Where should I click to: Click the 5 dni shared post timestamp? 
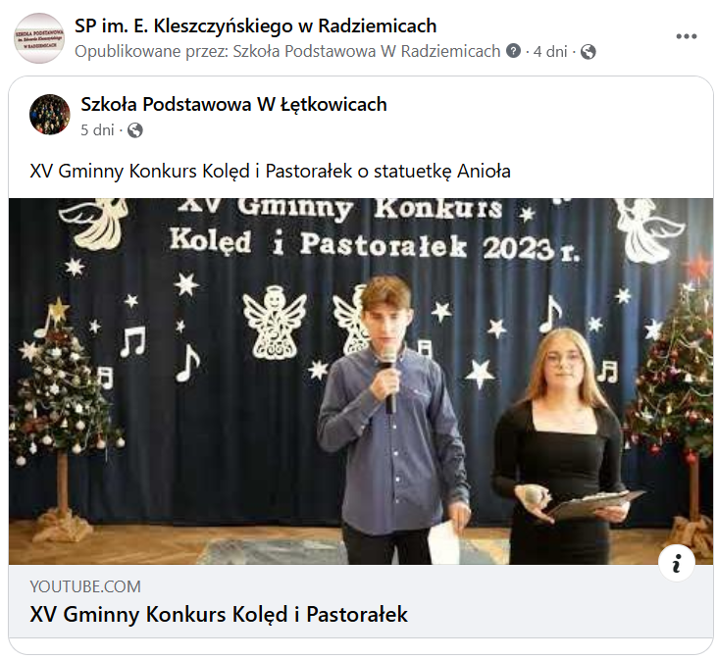tap(97, 130)
